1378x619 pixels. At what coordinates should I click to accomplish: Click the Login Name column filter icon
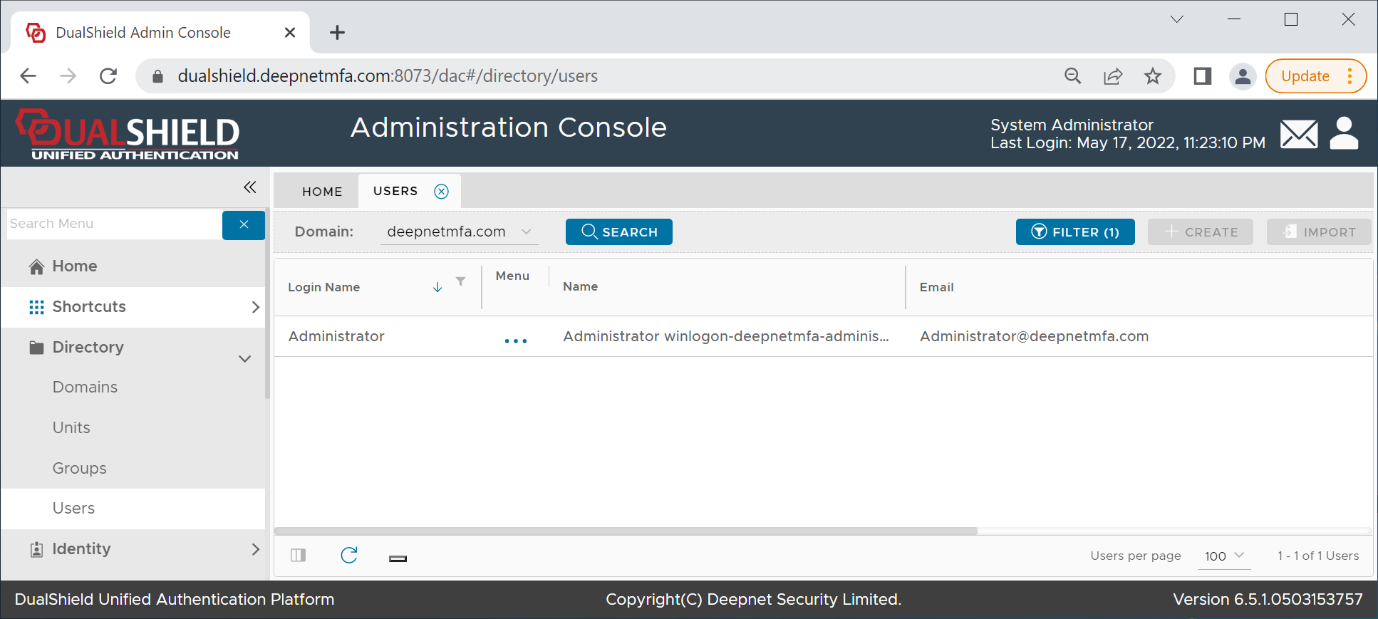(461, 281)
